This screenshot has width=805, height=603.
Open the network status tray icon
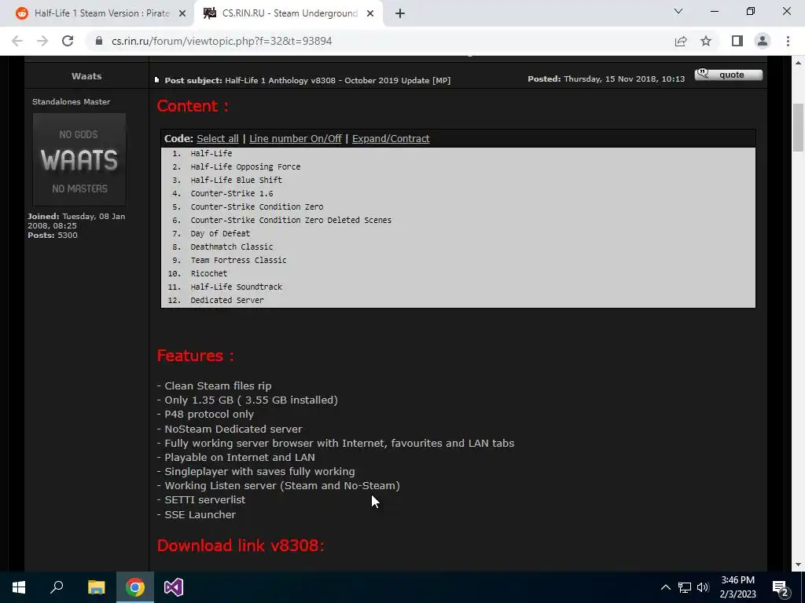[685, 587]
